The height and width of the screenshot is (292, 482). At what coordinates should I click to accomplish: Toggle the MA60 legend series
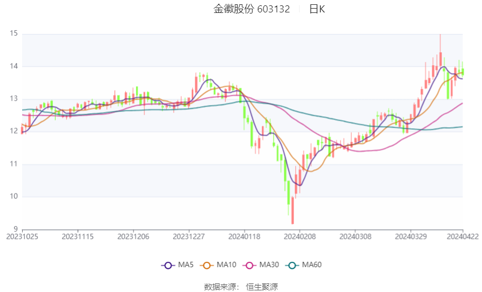click(303, 265)
